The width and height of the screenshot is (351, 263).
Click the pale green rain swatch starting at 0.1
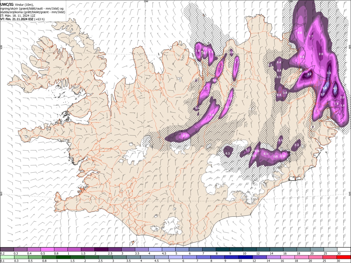(7, 257)
